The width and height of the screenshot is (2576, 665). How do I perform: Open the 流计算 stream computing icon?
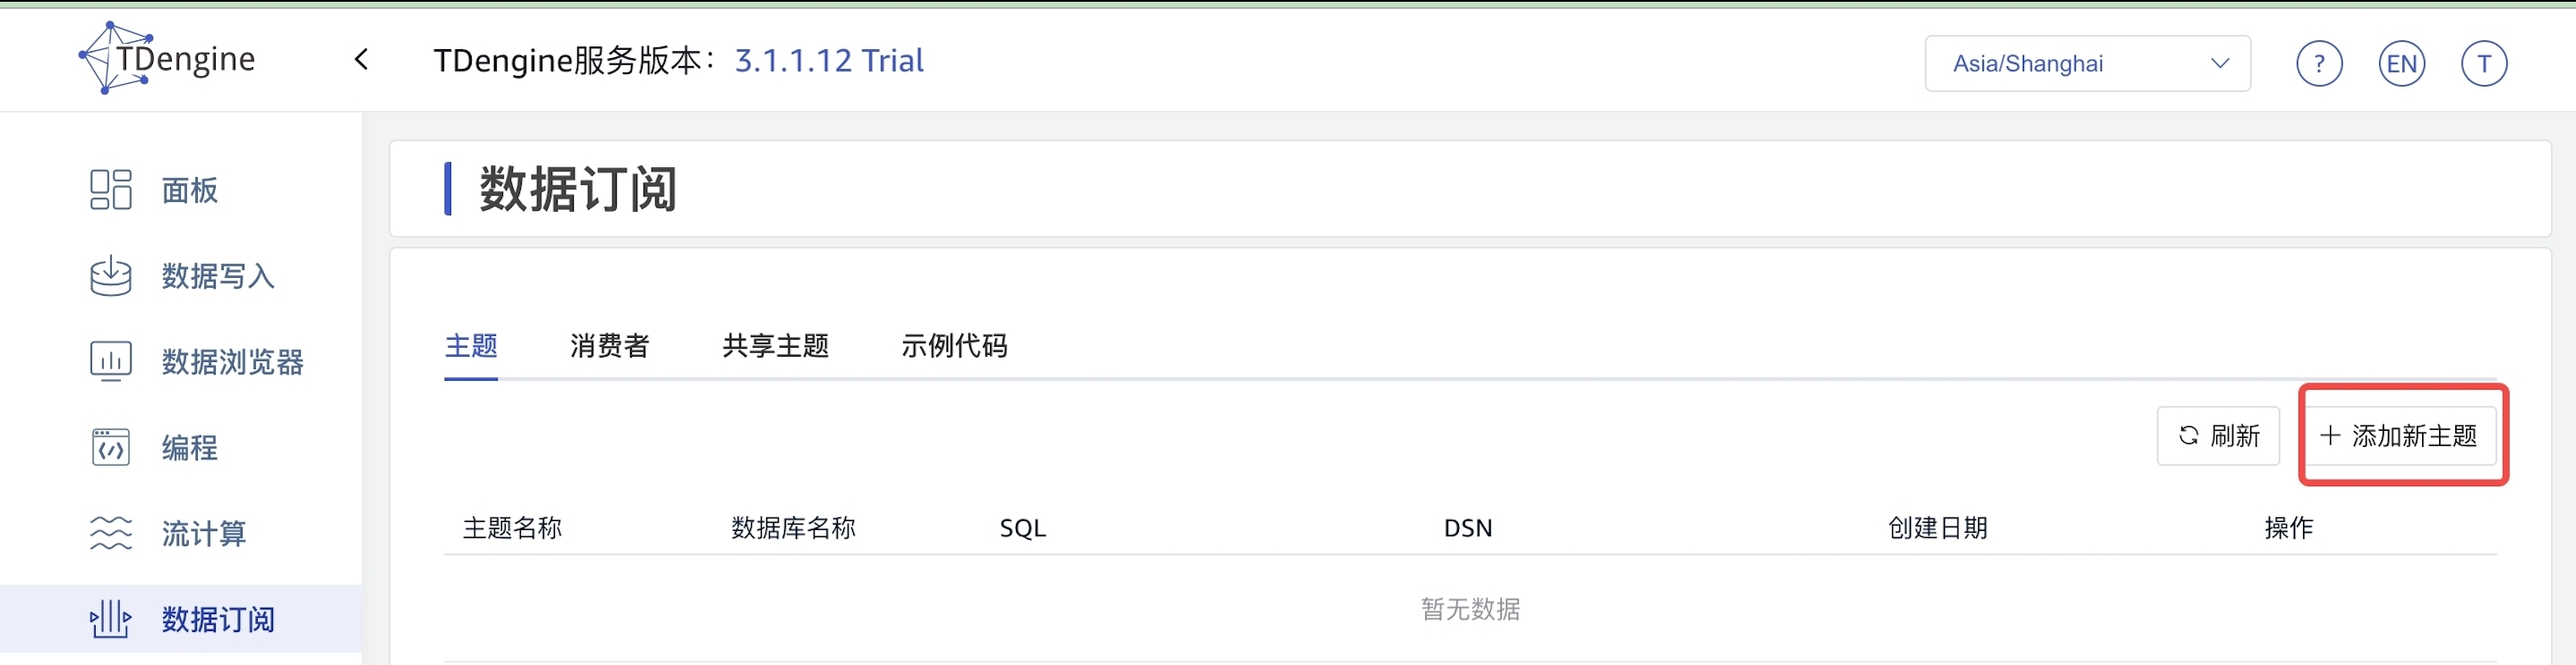(x=110, y=534)
